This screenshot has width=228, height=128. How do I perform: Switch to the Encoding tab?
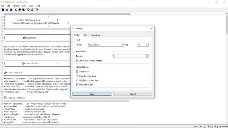(x=96, y=35)
